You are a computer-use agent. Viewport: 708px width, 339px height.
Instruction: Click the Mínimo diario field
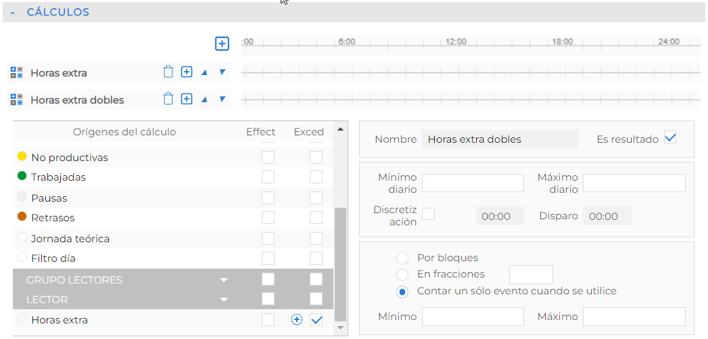(x=473, y=183)
